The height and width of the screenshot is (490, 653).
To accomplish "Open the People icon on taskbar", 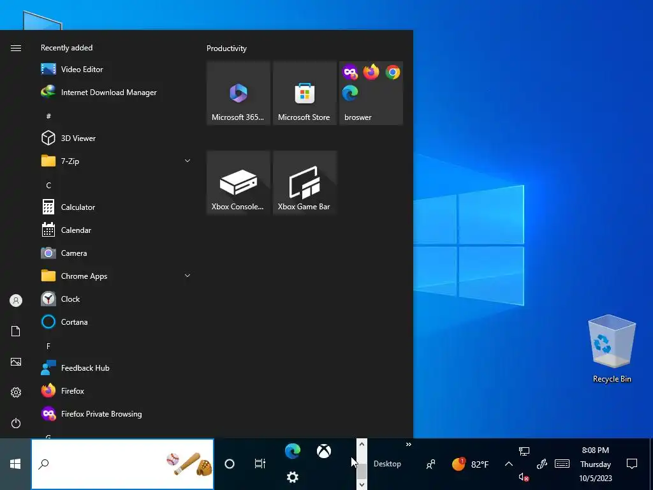I will point(431,464).
